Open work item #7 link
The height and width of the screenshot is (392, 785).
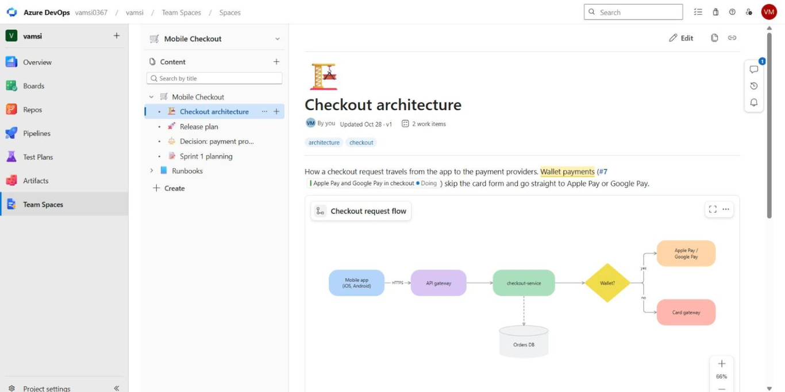[603, 172]
